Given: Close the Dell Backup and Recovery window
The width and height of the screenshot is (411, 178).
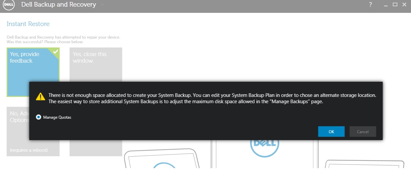Looking at the screenshot, I should click(404, 5).
